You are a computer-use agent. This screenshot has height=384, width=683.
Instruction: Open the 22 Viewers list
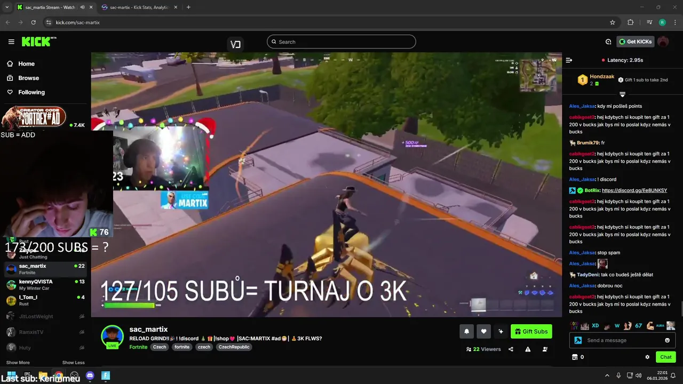pyautogui.click(x=483, y=349)
